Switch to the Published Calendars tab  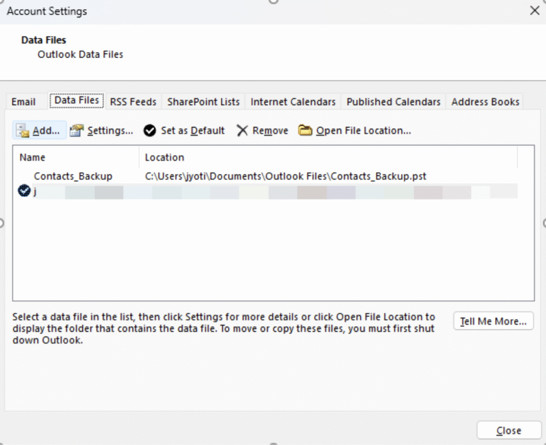click(393, 101)
